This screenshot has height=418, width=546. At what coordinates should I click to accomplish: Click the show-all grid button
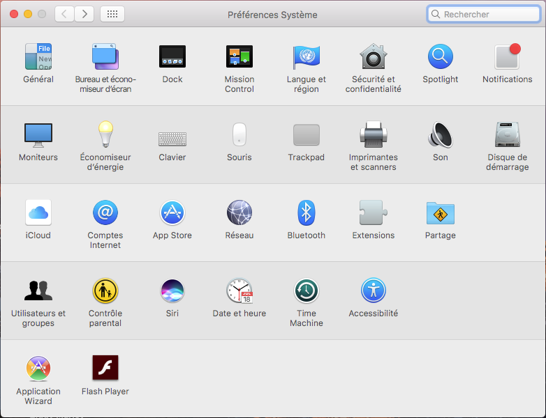112,14
